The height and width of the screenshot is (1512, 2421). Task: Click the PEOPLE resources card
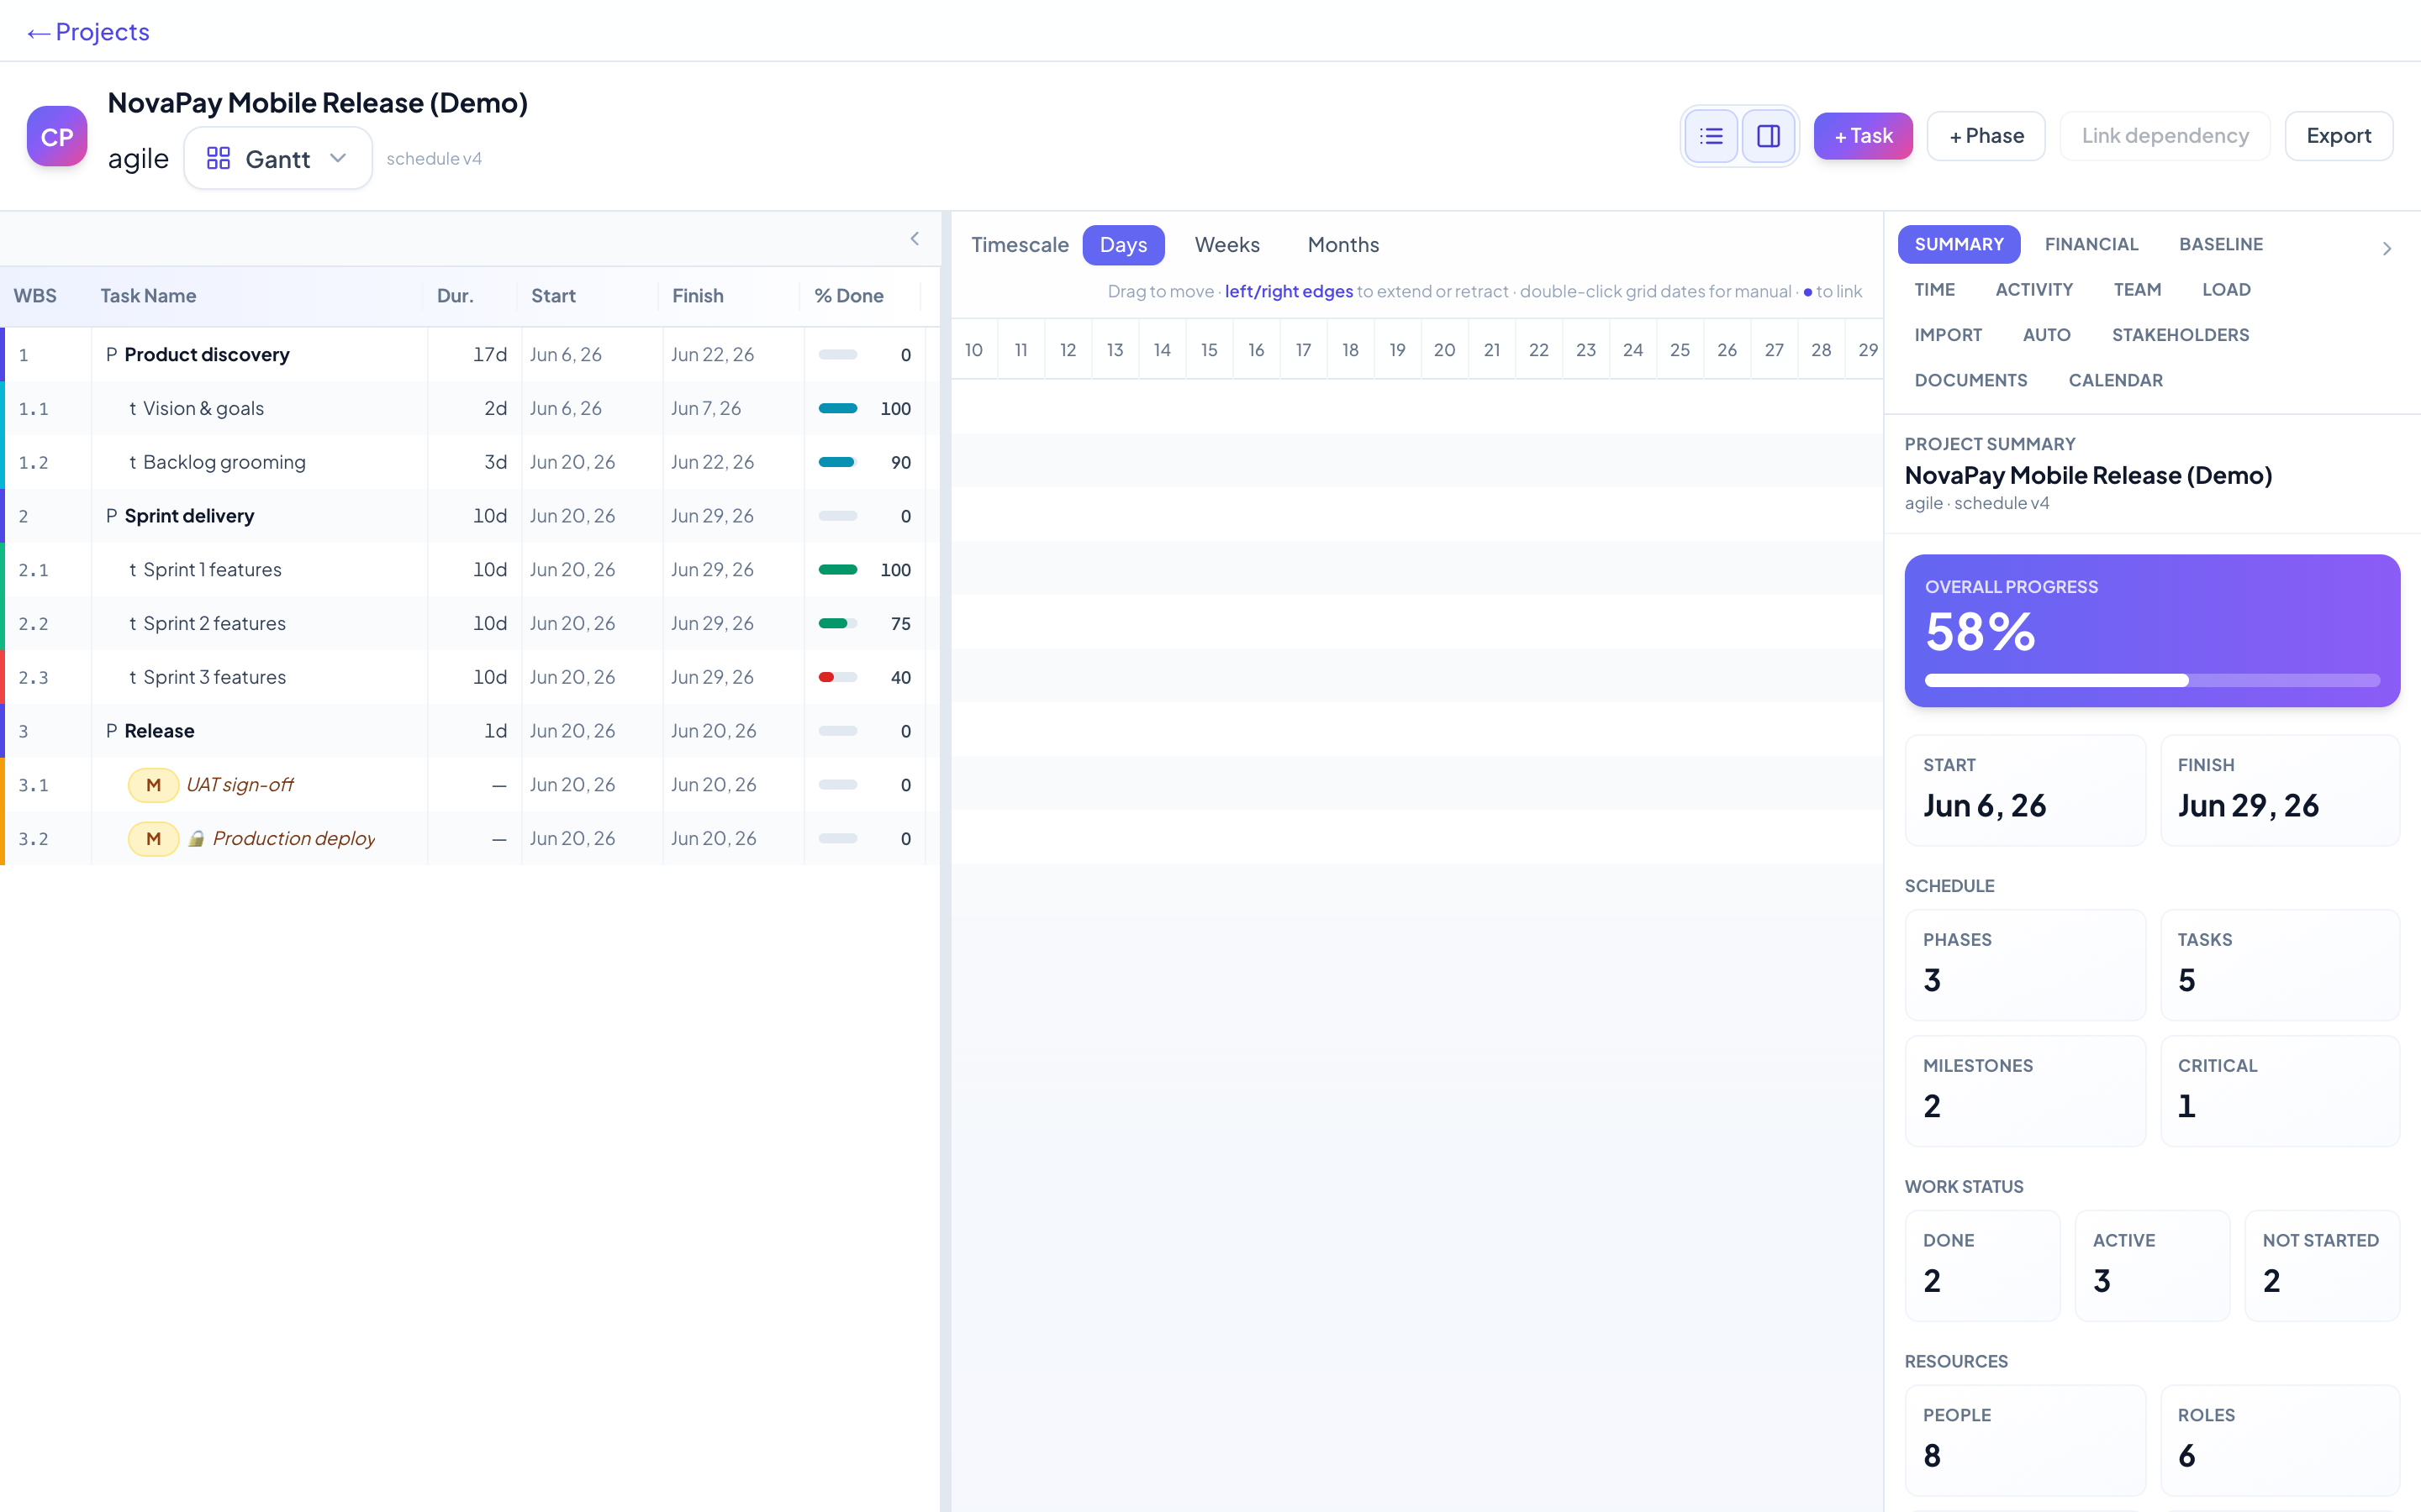[2025, 1440]
